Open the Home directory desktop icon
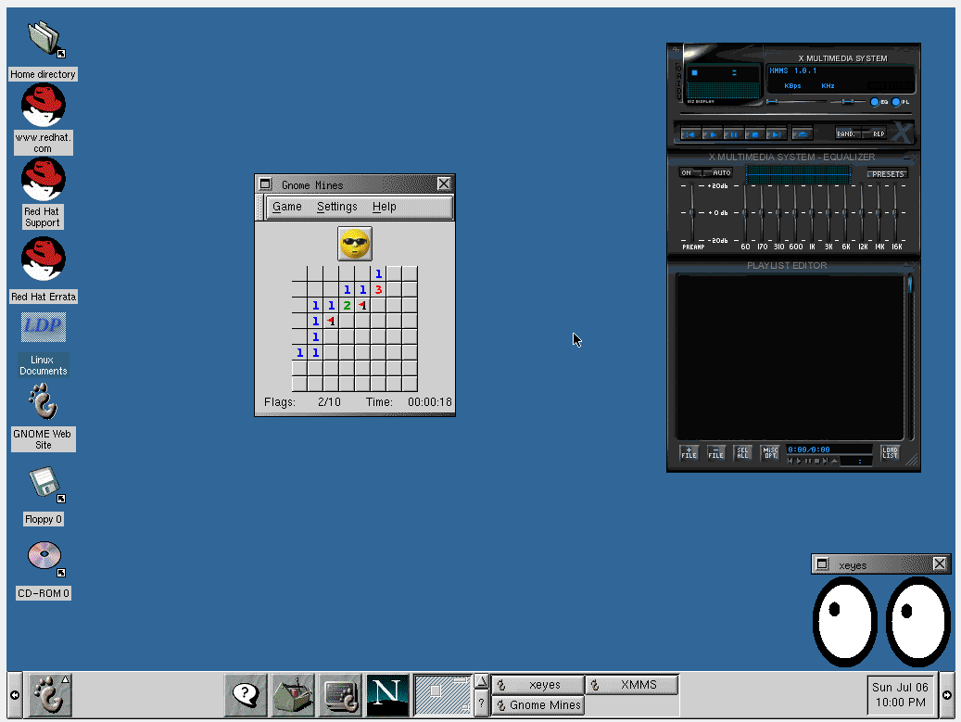961x722 pixels. coord(43,40)
